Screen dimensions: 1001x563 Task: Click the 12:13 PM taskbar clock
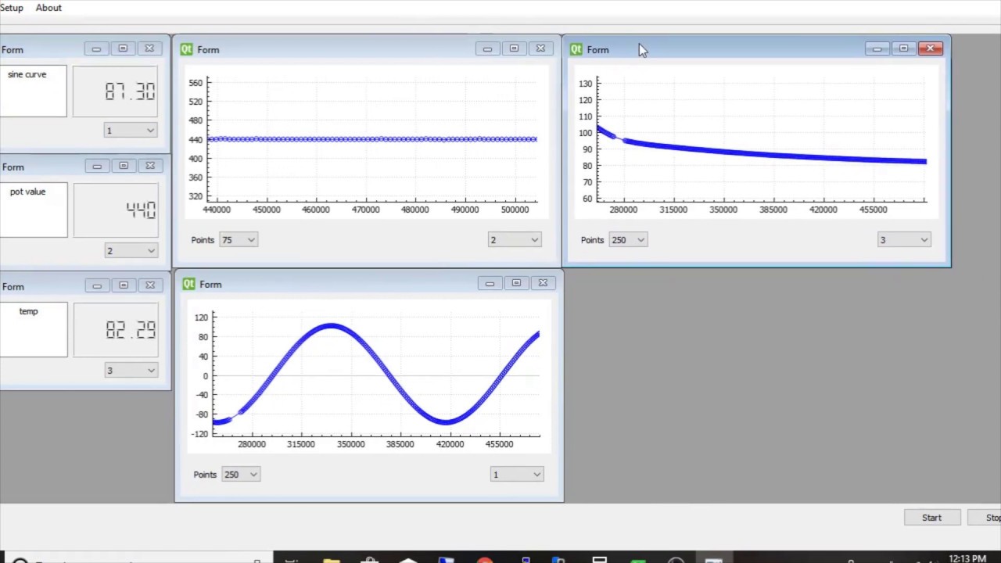point(967,558)
